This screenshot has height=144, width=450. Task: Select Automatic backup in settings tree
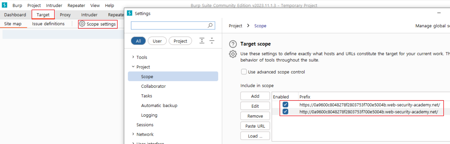pyautogui.click(x=159, y=105)
